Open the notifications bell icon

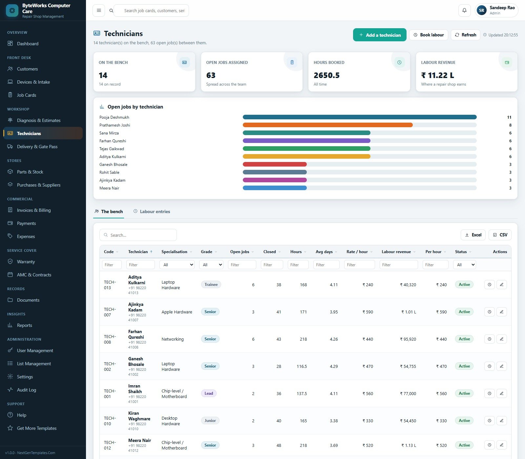point(464,10)
